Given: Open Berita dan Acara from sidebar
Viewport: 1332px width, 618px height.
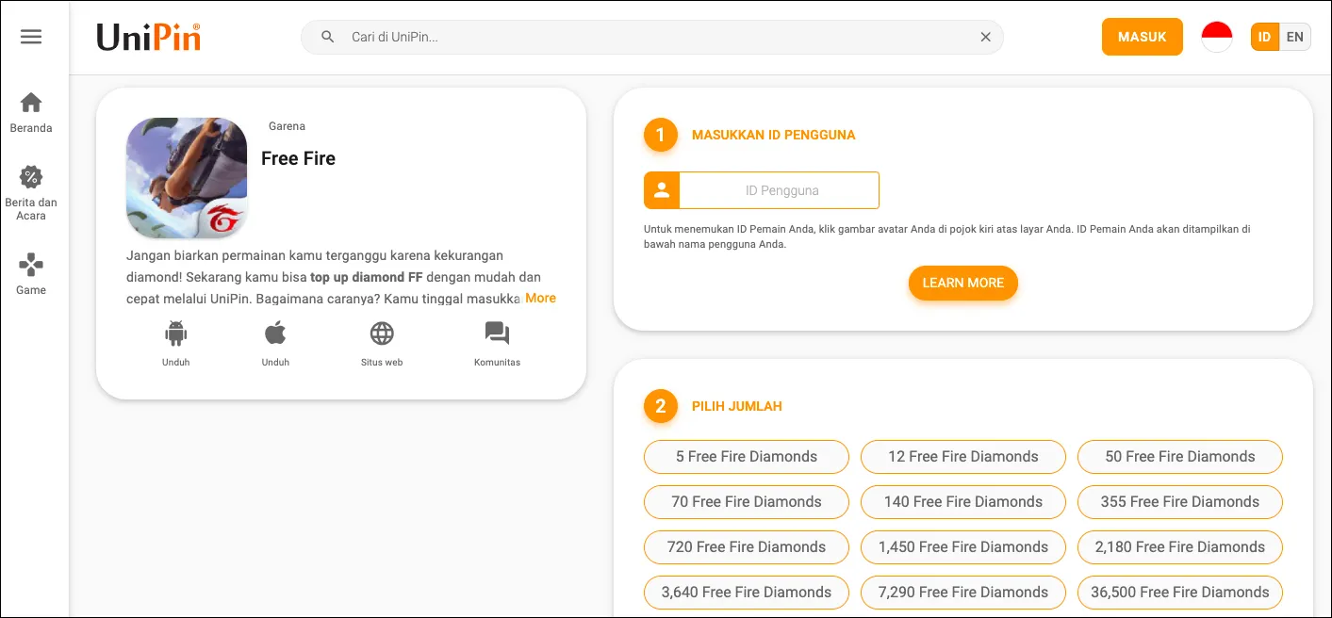Looking at the screenshot, I should click(x=30, y=177).
